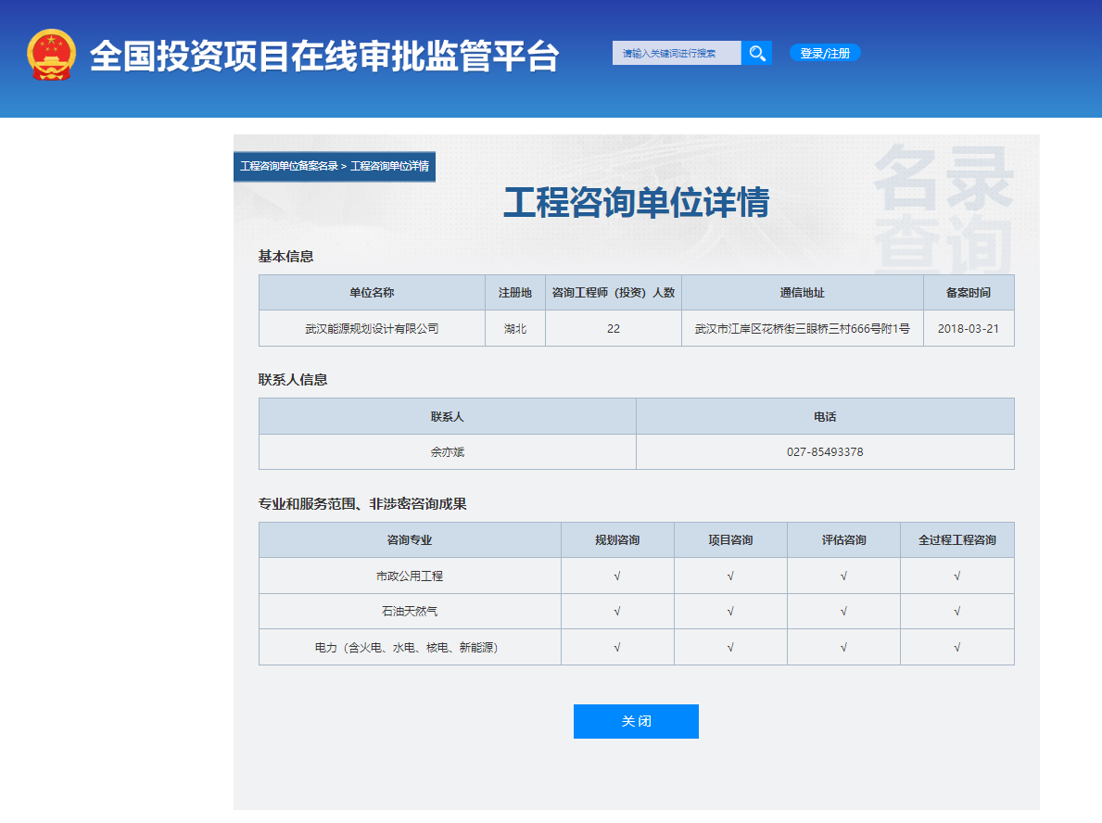Click the 咨询专业 column header
Screen dimensions: 1102x823
pos(410,539)
